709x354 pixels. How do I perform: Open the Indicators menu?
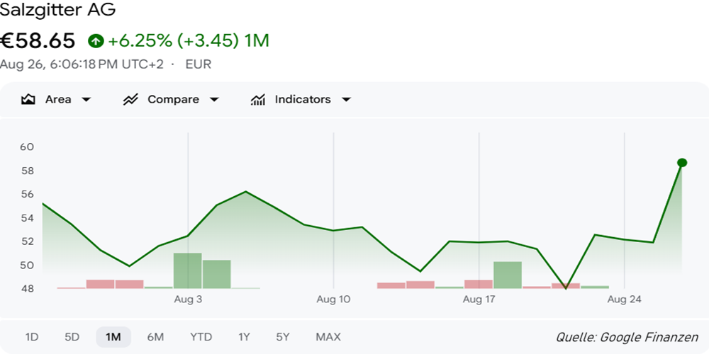tap(301, 99)
